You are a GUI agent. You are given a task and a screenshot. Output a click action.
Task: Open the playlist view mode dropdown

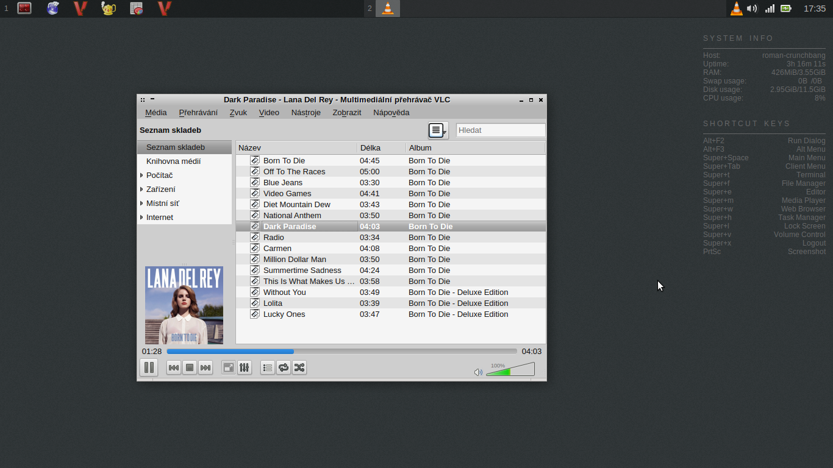438,130
